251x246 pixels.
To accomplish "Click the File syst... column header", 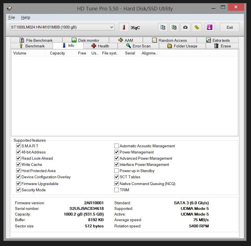I will [110, 53].
